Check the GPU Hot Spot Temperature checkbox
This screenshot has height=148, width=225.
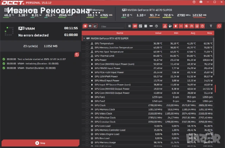tap(87, 52)
